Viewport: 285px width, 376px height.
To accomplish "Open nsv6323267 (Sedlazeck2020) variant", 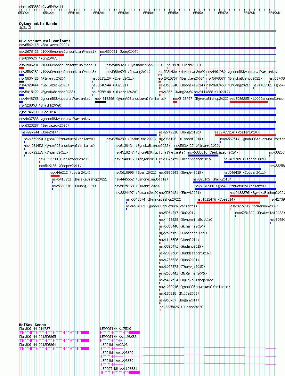I will (44, 125).
